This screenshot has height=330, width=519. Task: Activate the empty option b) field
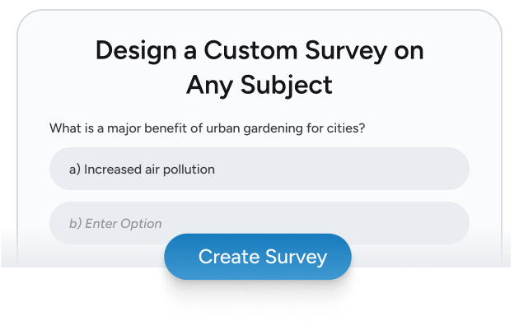pyautogui.click(x=259, y=222)
